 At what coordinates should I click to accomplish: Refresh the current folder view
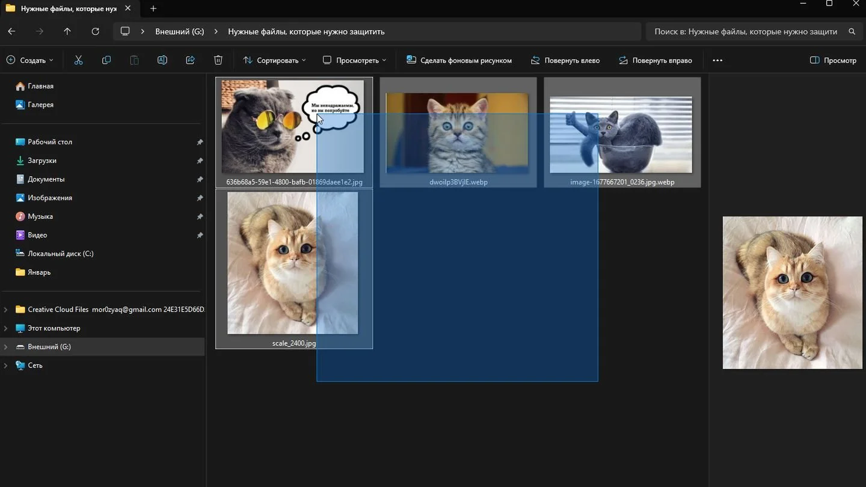(x=95, y=31)
